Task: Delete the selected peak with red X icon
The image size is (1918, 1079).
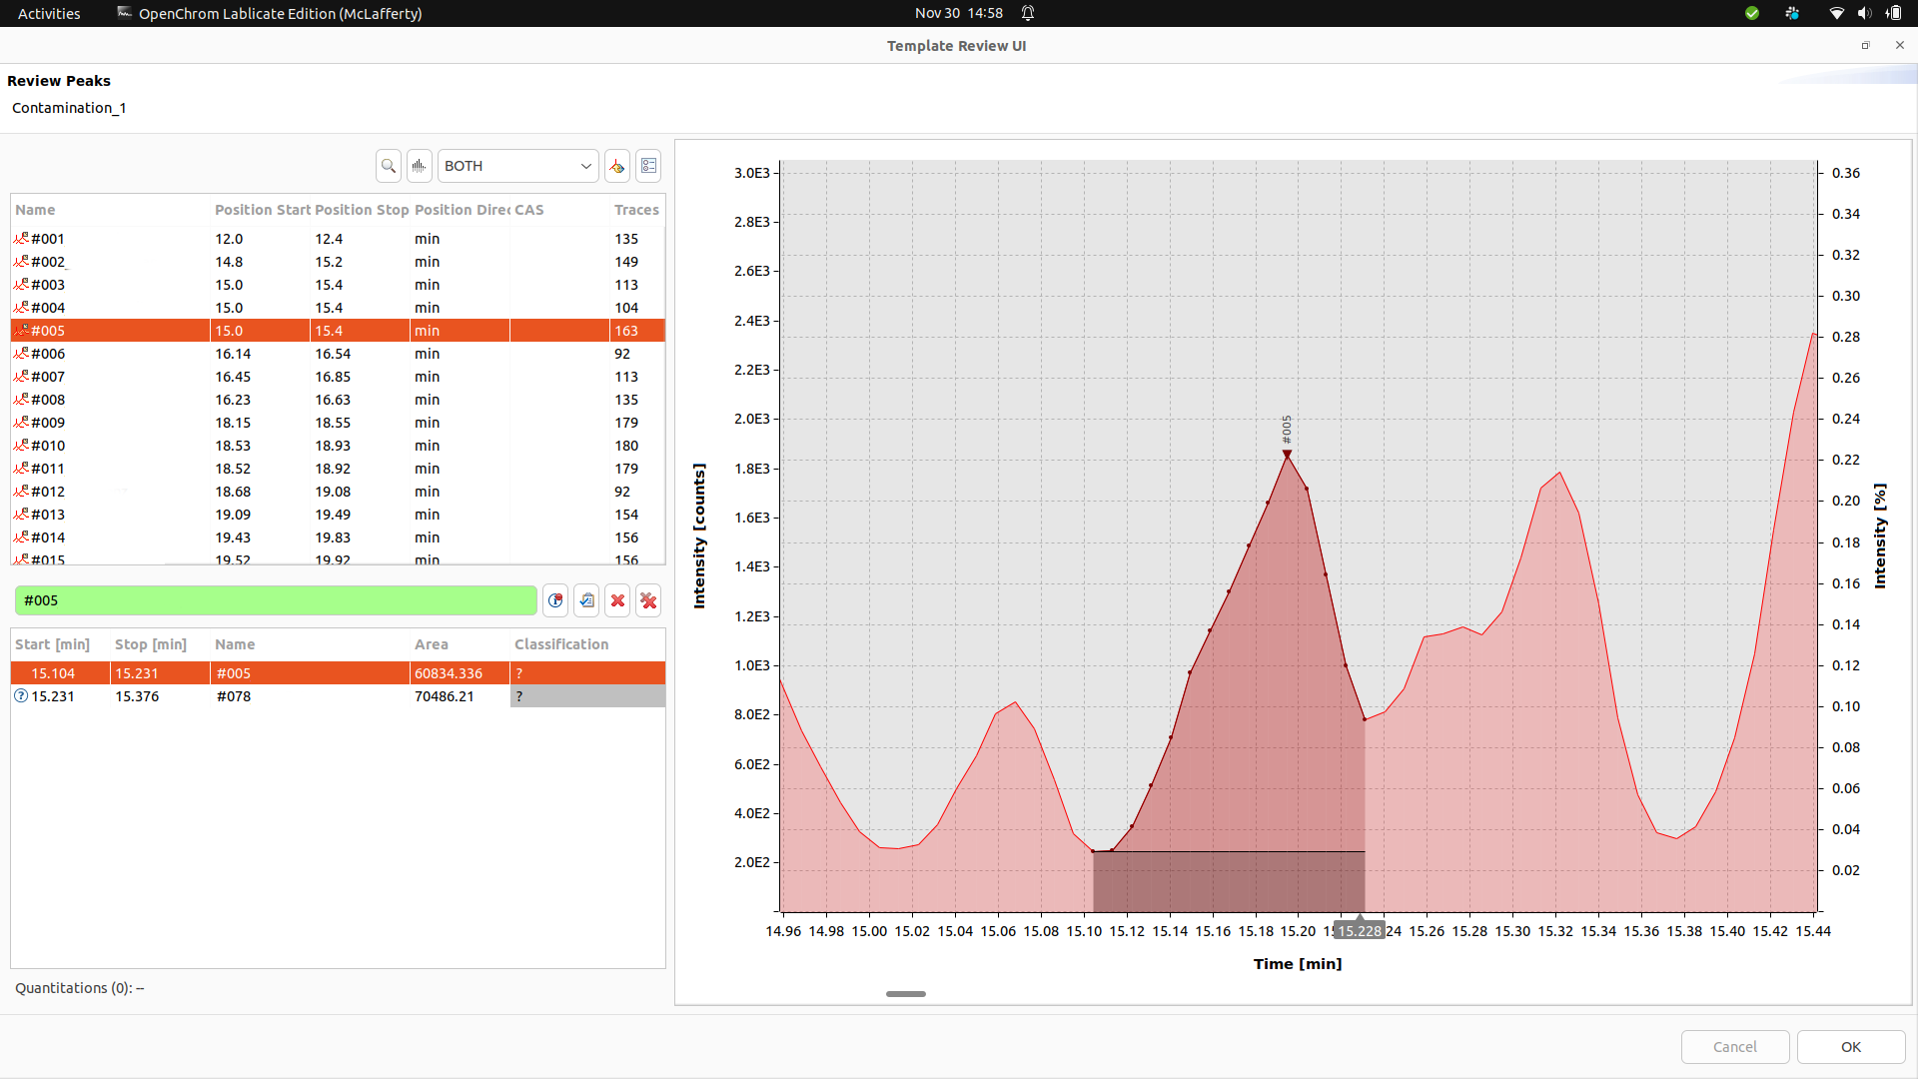Action: pyautogui.click(x=617, y=600)
